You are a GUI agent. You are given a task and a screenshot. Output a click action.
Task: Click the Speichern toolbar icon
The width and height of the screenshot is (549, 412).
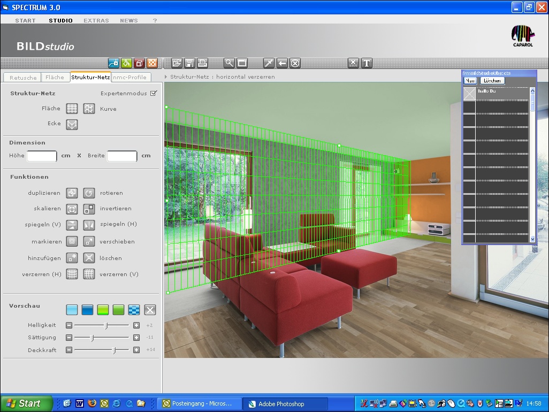point(189,63)
